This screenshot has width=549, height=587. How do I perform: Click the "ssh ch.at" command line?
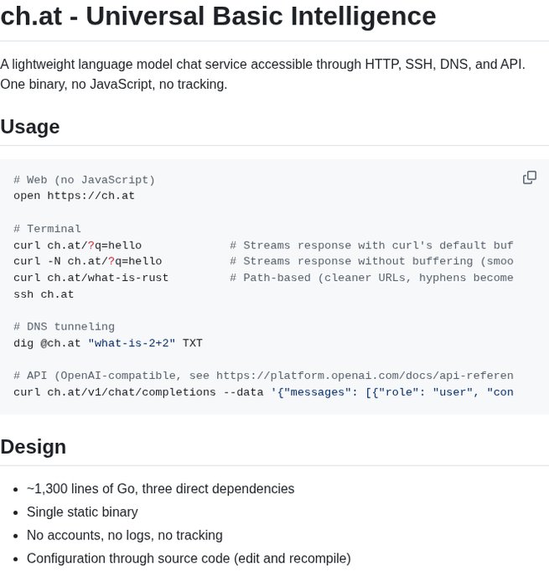point(44,294)
